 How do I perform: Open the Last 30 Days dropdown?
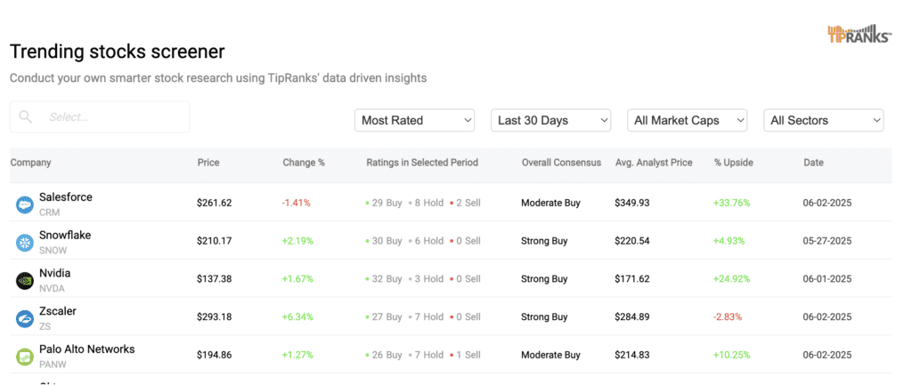coord(550,120)
